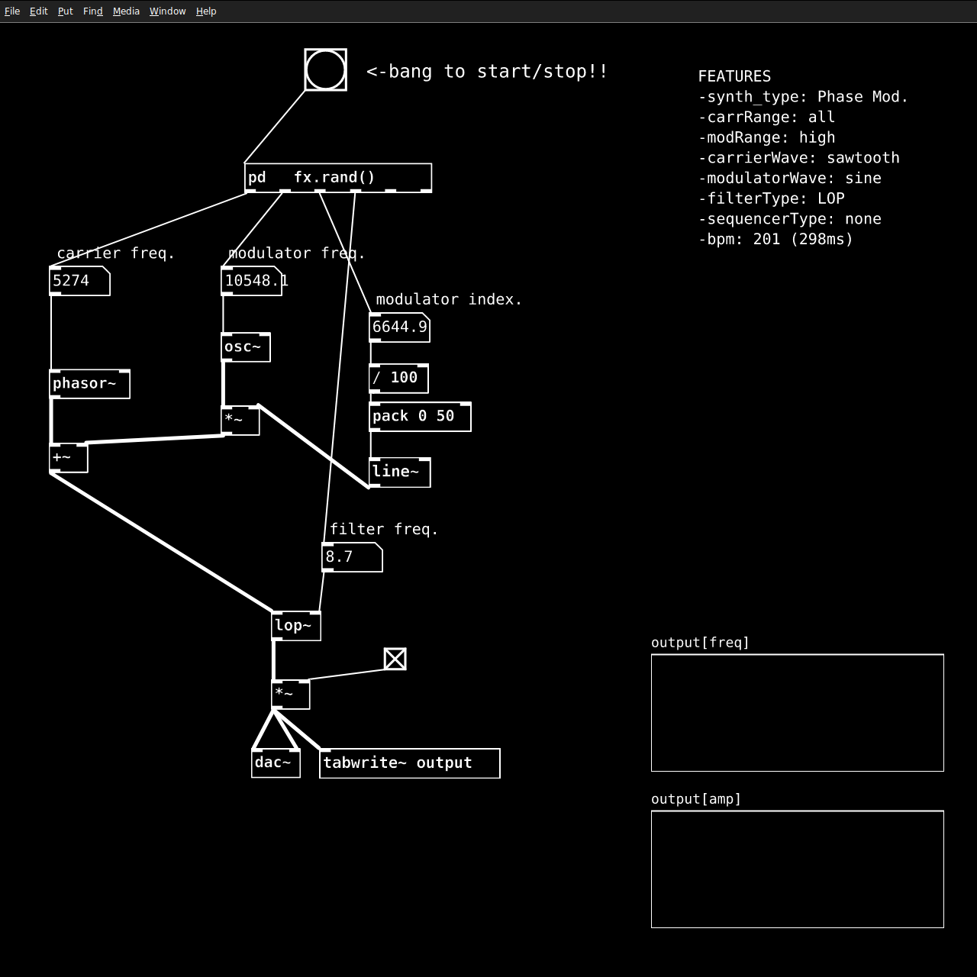977x977 pixels.
Task: Click the output[amp] graph array
Action: click(x=798, y=869)
